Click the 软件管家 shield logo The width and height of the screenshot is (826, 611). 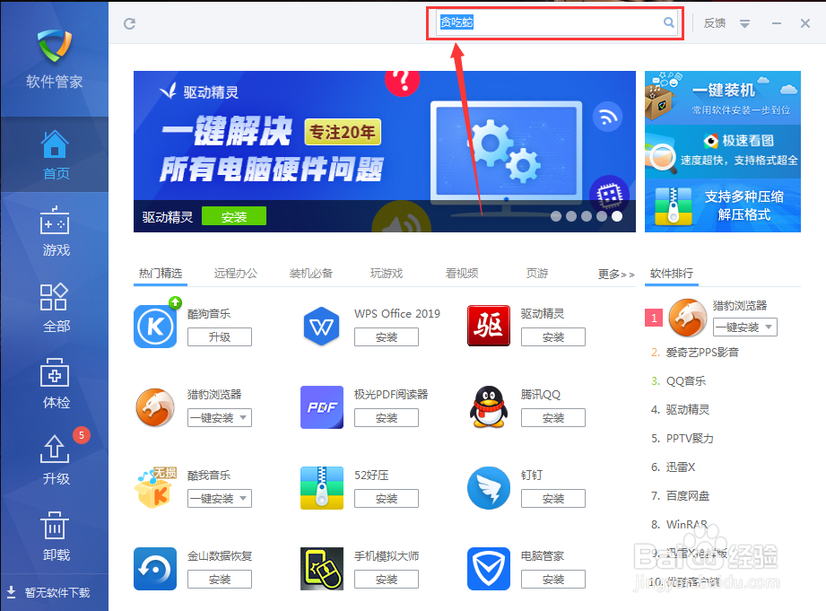coord(55,46)
